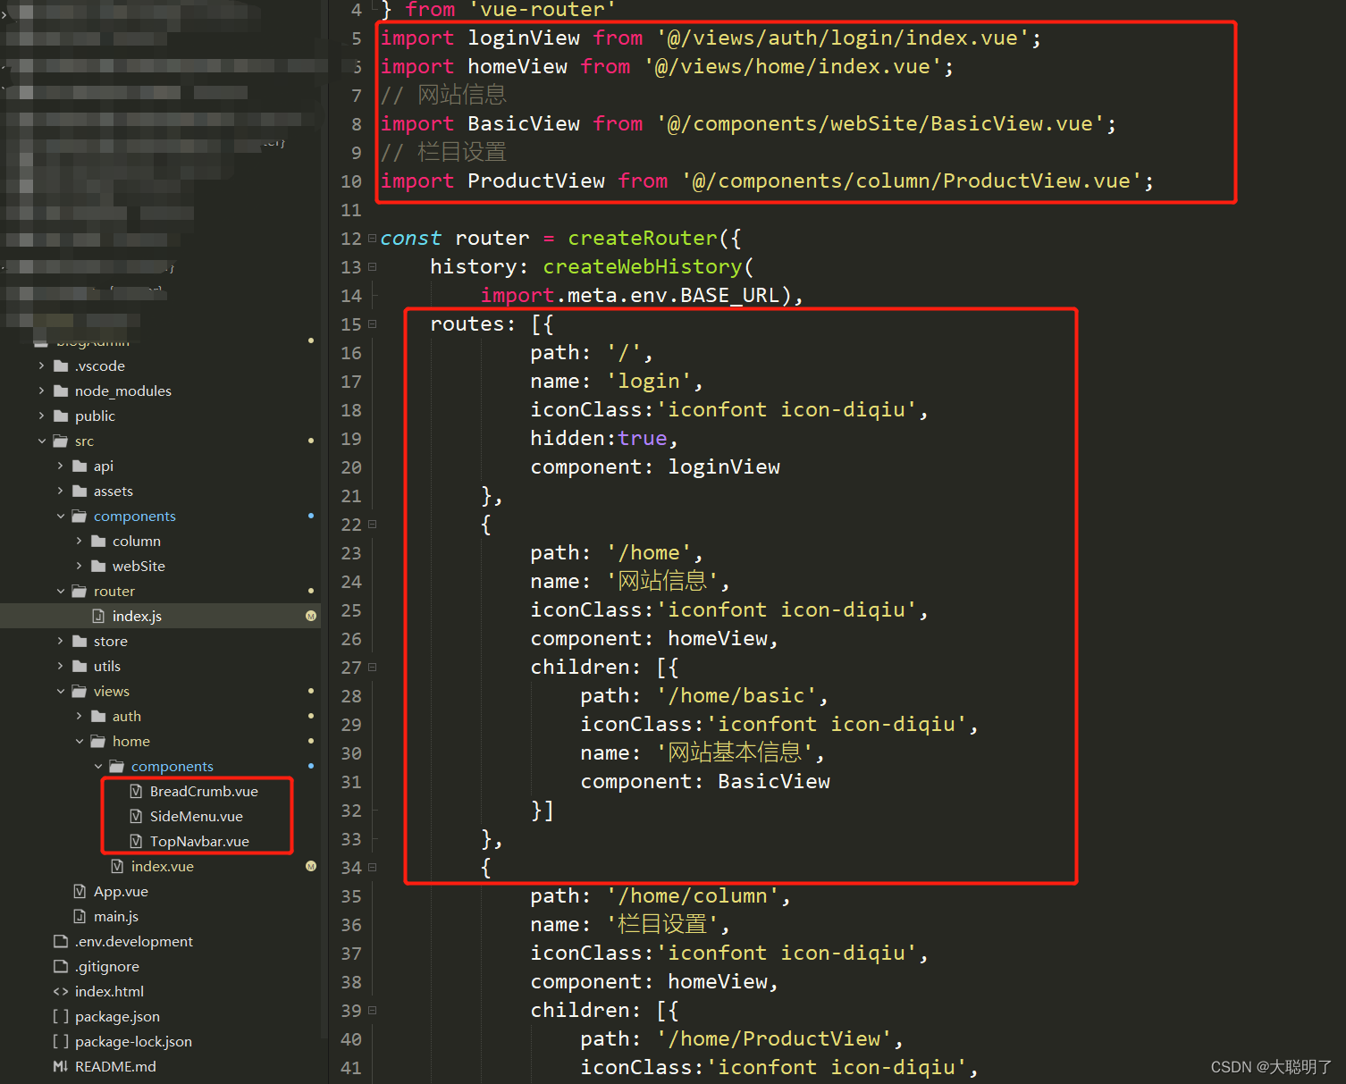Viewport: 1346px width, 1084px height.
Task: Click line number 20 in gutter
Action: pyautogui.click(x=351, y=467)
